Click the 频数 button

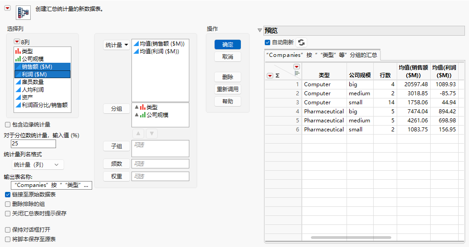tap(117, 164)
